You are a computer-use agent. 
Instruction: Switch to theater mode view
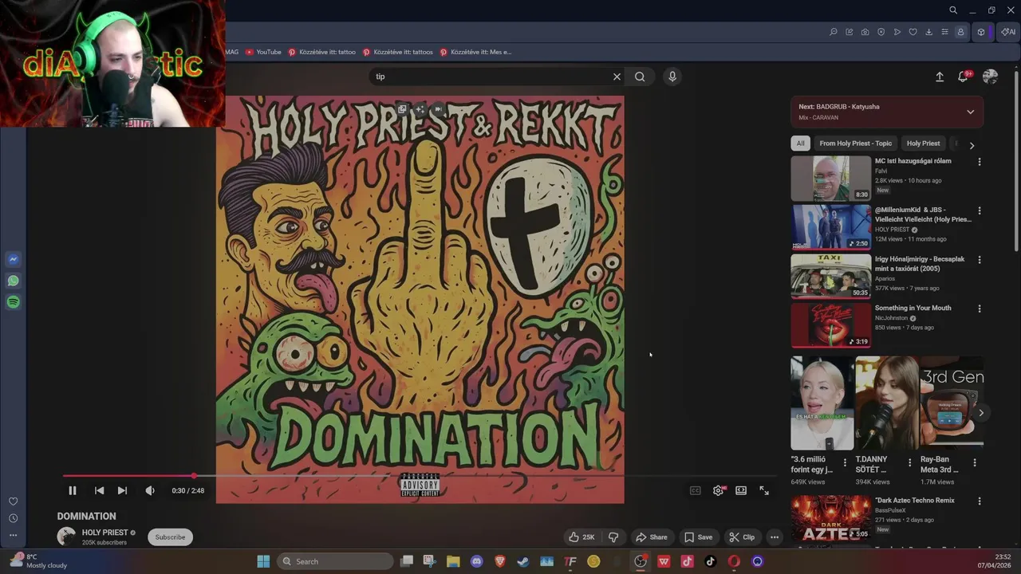tap(741, 490)
